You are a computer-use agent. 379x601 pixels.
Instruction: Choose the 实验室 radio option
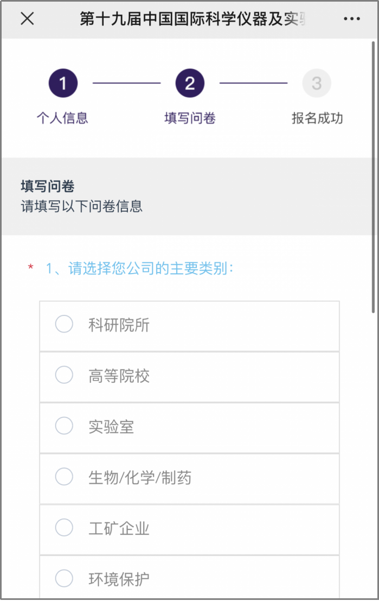[64, 426]
